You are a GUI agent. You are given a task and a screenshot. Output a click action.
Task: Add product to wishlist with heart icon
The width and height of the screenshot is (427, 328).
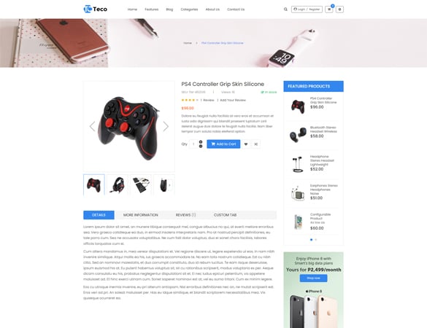pos(246,144)
